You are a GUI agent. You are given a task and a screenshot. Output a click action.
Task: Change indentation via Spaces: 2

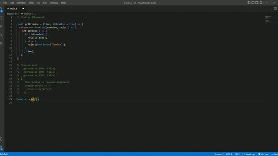(219, 154)
